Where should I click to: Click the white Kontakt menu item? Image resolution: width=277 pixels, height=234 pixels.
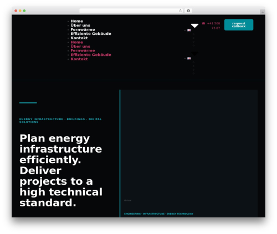click(x=79, y=38)
